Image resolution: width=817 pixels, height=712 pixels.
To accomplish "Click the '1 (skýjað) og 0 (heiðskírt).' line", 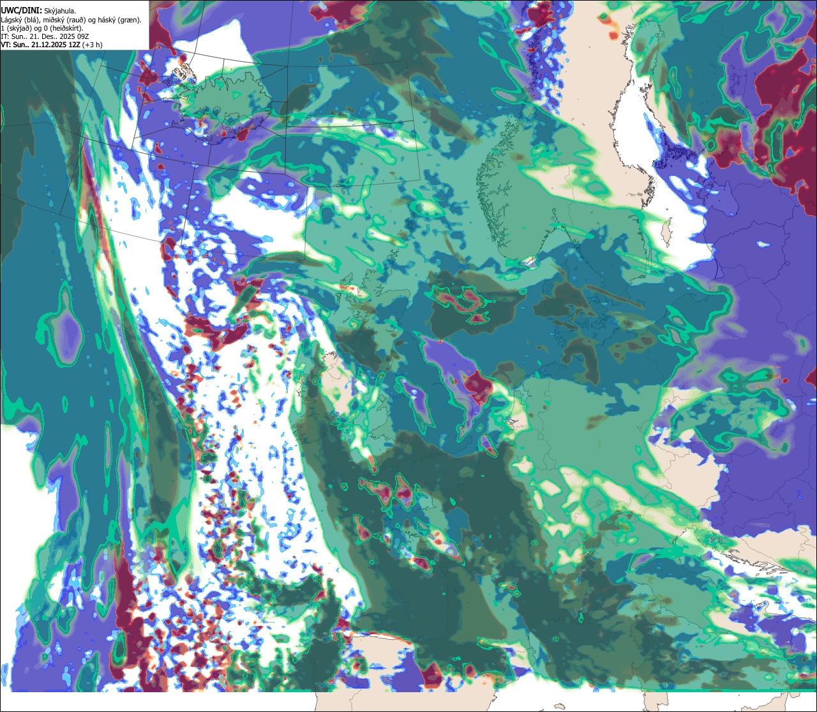I will 41,27.
